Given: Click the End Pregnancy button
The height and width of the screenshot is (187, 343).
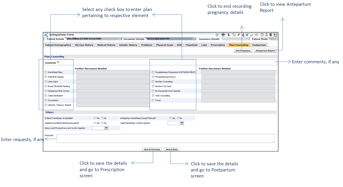Looking at the screenshot, I should point(243,51).
